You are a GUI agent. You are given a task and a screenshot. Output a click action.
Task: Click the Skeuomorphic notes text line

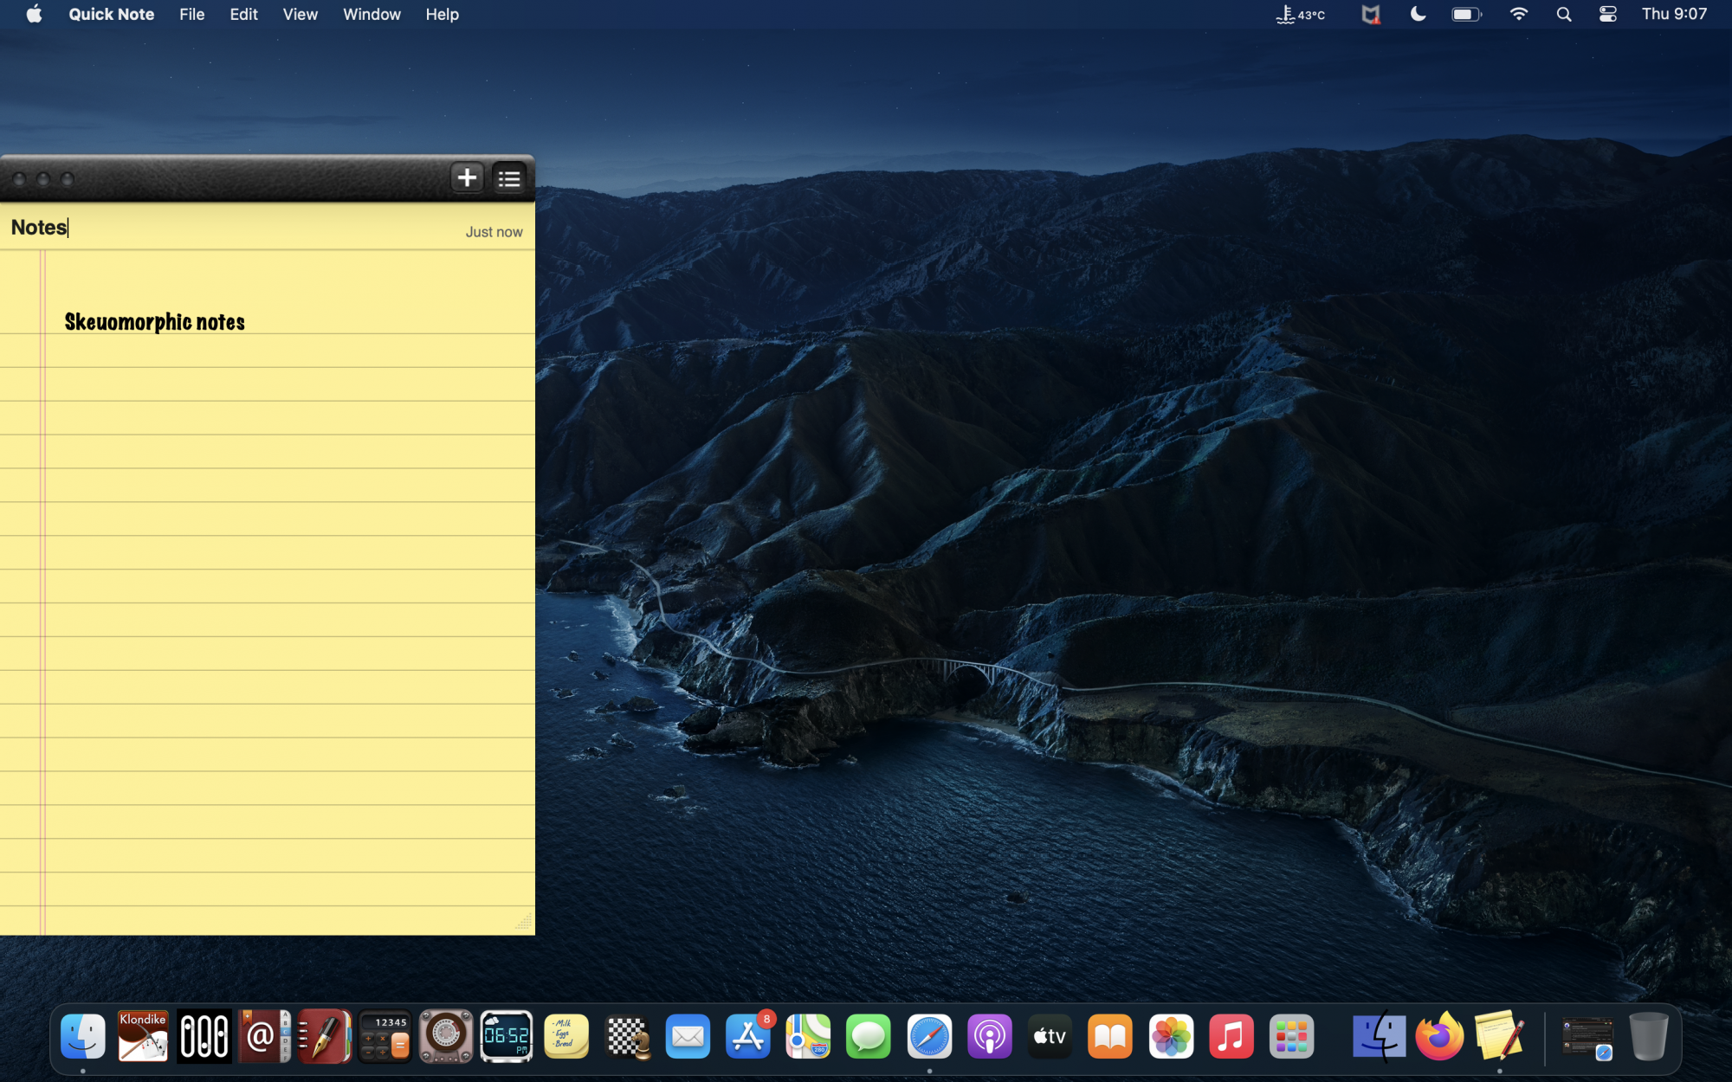click(x=155, y=322)
